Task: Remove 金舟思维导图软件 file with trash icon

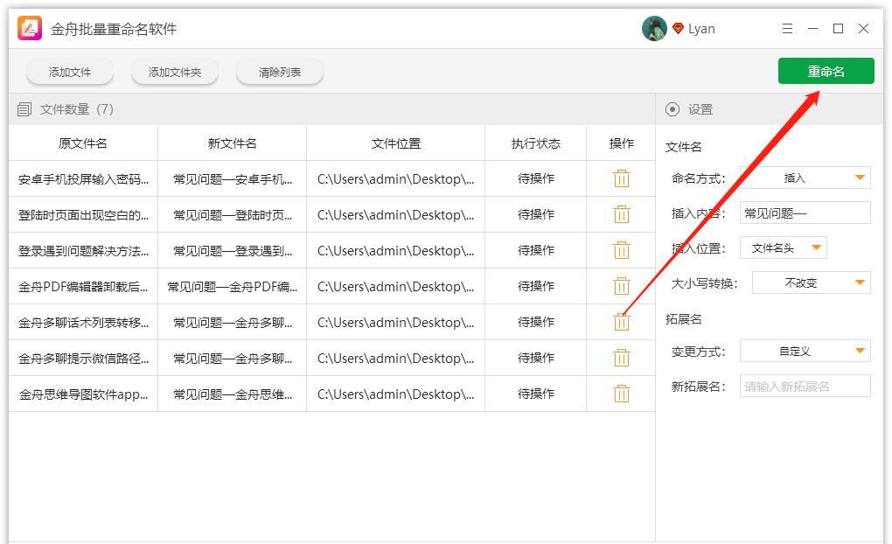Action: coord(621,394)
